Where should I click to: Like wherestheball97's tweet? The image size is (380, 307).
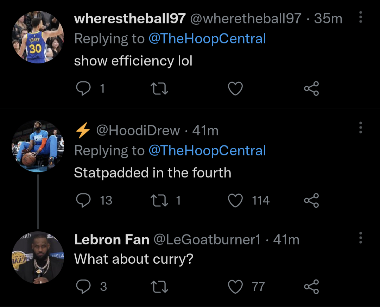click(x=235, y=88)
